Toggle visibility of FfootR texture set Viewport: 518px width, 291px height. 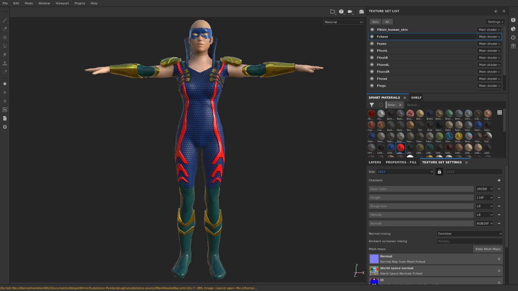coord(372,57)
